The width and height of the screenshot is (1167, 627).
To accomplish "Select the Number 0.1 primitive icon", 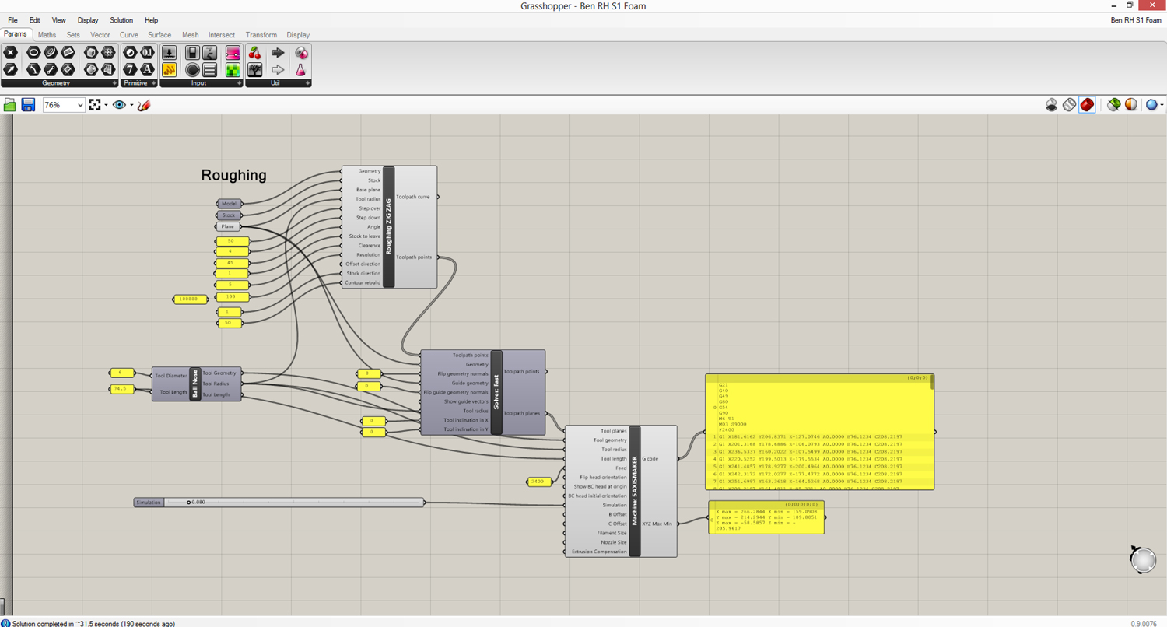I will 147,52.
